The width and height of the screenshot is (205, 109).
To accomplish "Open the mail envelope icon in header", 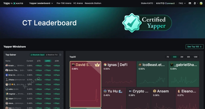I will [190, 3].
